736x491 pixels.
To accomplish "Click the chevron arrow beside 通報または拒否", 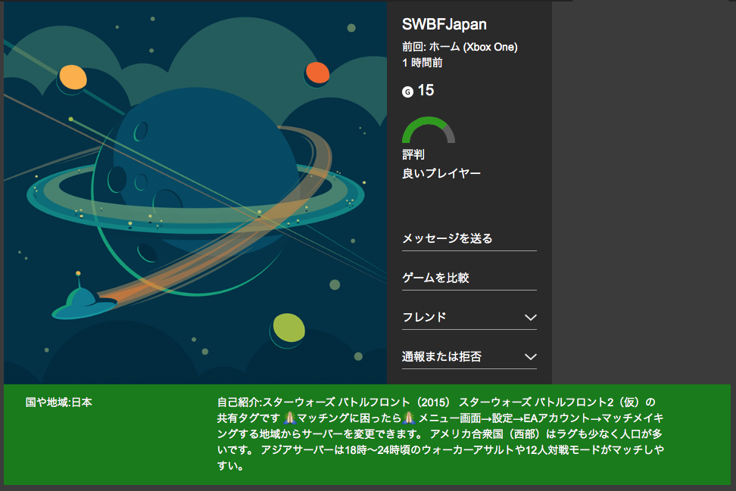I will pyautogui.click(x=530, y=356).
